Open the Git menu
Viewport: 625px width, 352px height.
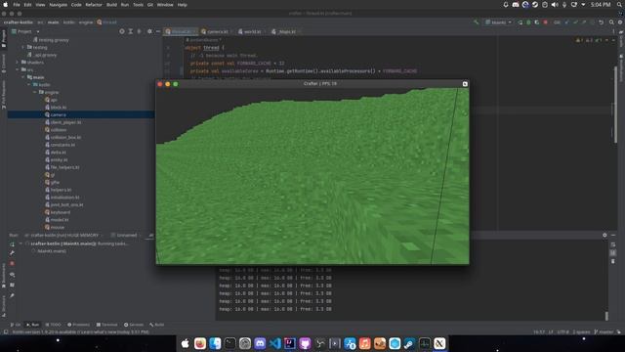(150, 5)
